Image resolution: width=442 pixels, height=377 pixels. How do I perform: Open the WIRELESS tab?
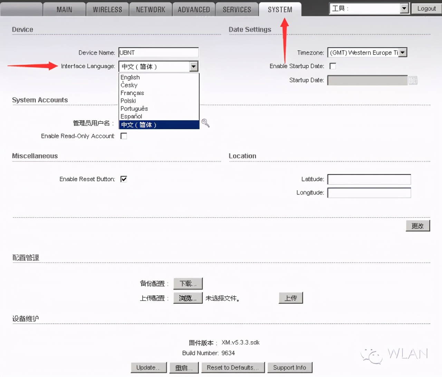[x=107, y=9]
